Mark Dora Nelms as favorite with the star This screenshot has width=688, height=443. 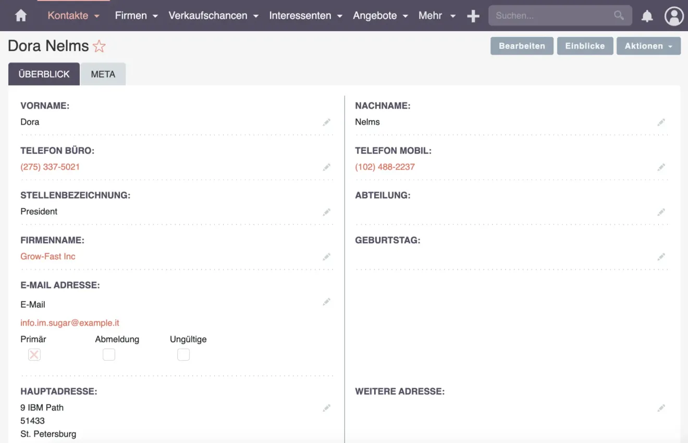99,47
